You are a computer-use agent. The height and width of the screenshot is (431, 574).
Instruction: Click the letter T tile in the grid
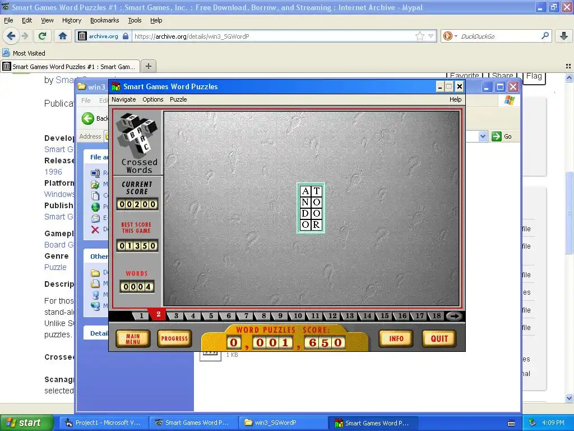coord(317,191)
